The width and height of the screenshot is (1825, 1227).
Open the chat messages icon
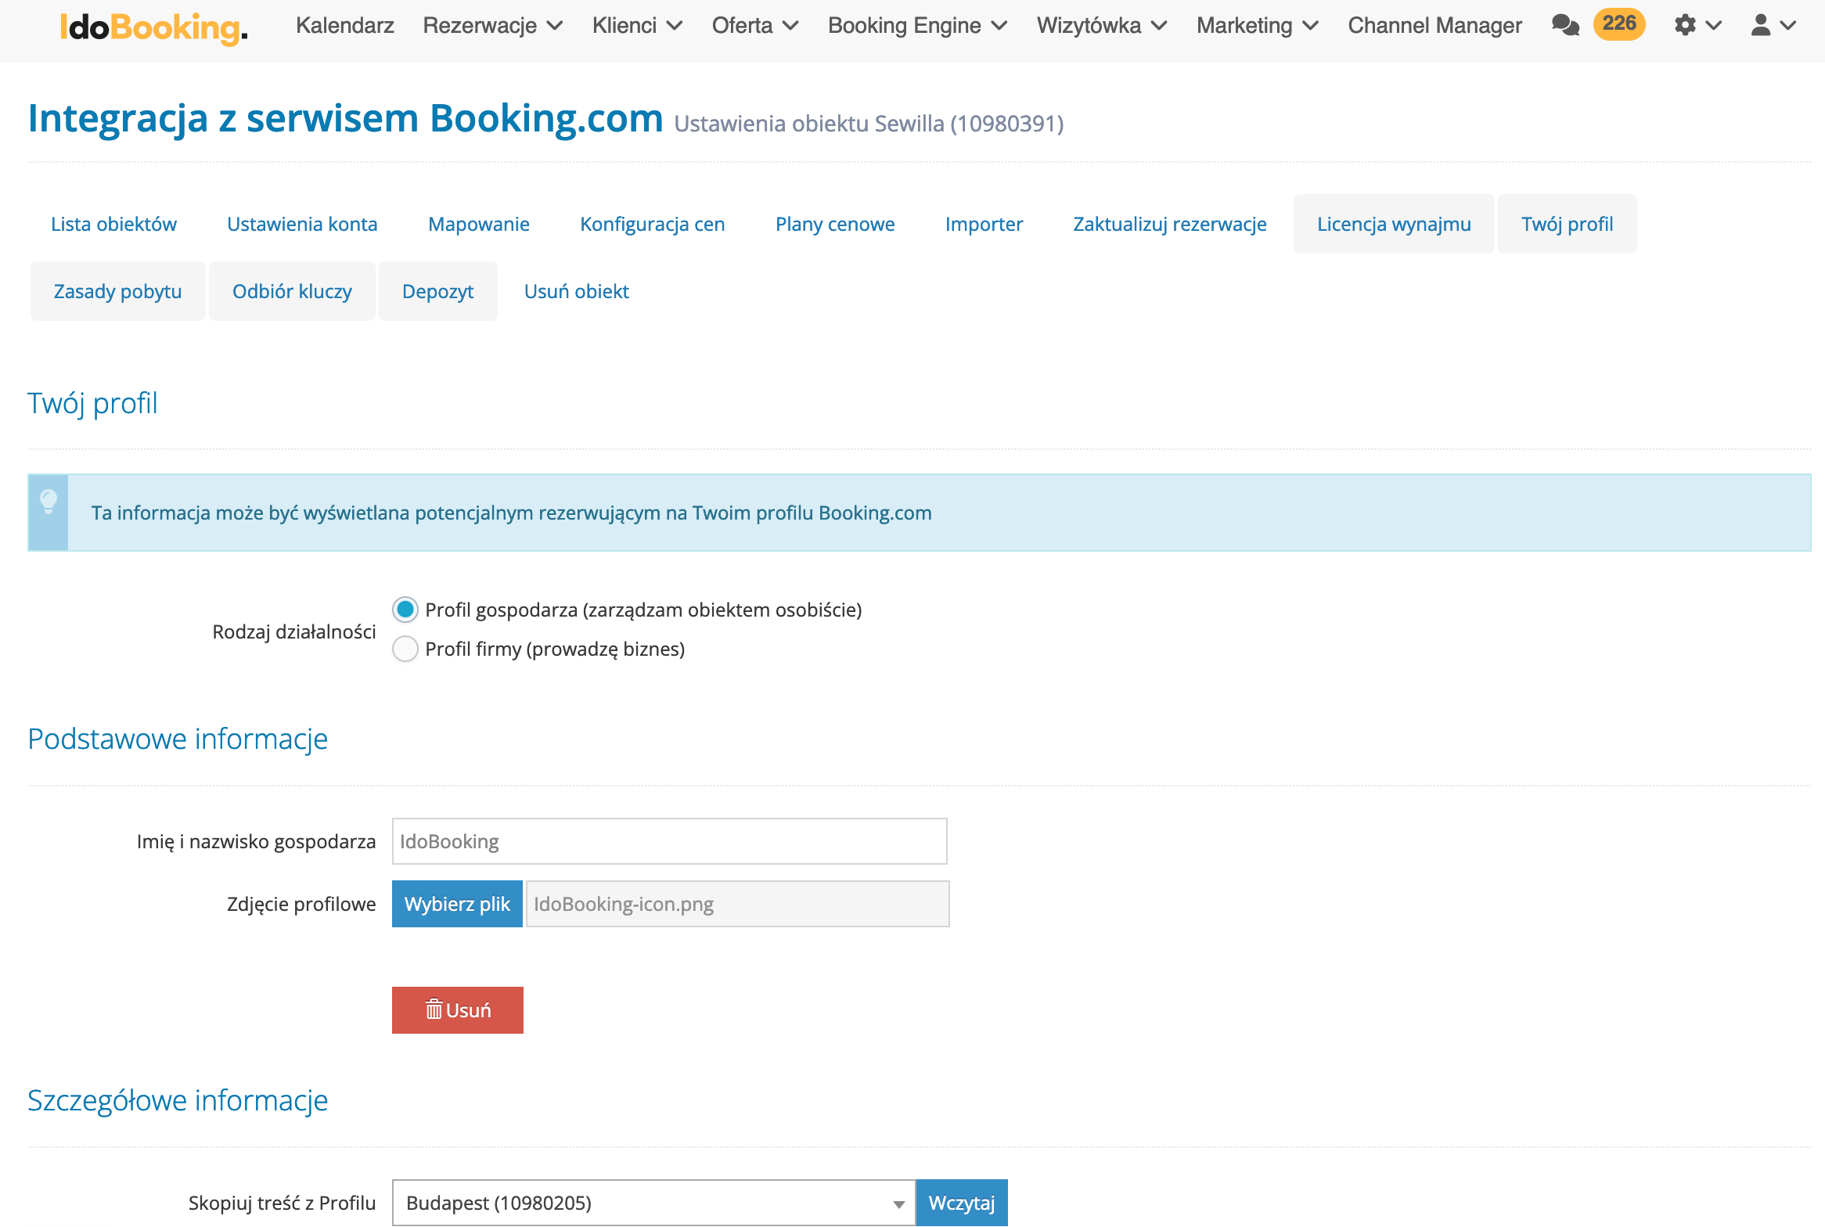coord(1565,25)
